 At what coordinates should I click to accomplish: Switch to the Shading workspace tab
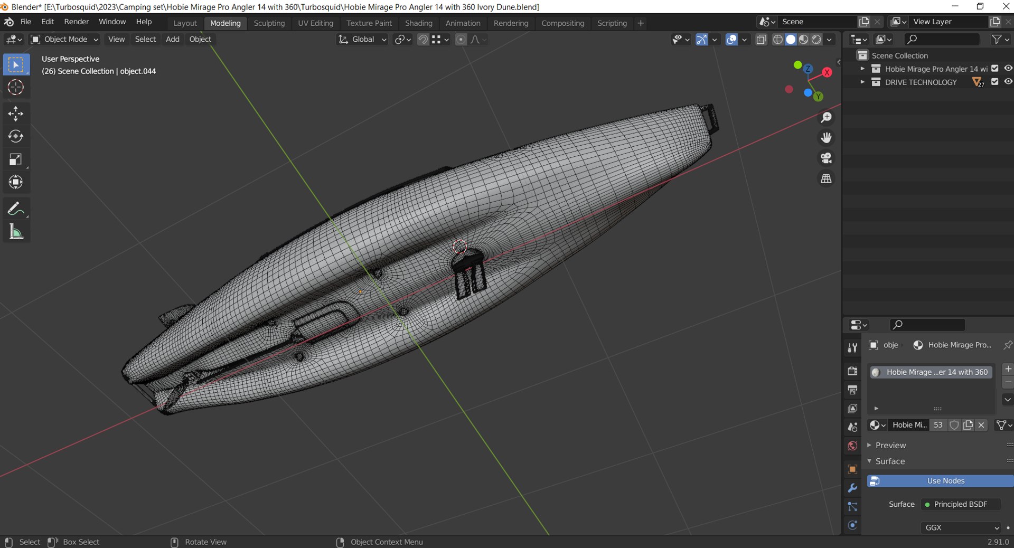[x=418, y=23]
